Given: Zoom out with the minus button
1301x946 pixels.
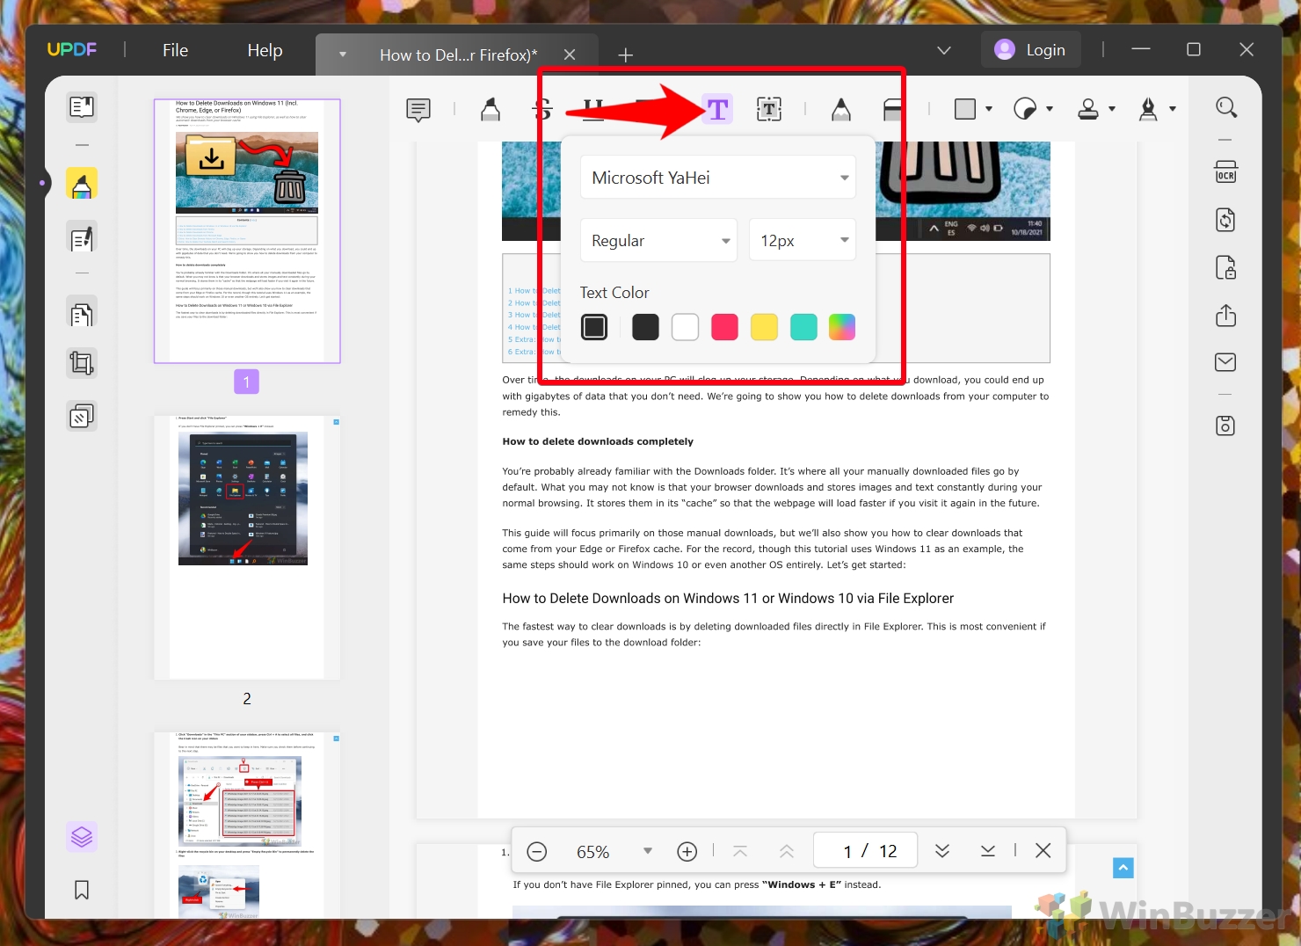Looking at the screenshot, I should click(537, 851).
